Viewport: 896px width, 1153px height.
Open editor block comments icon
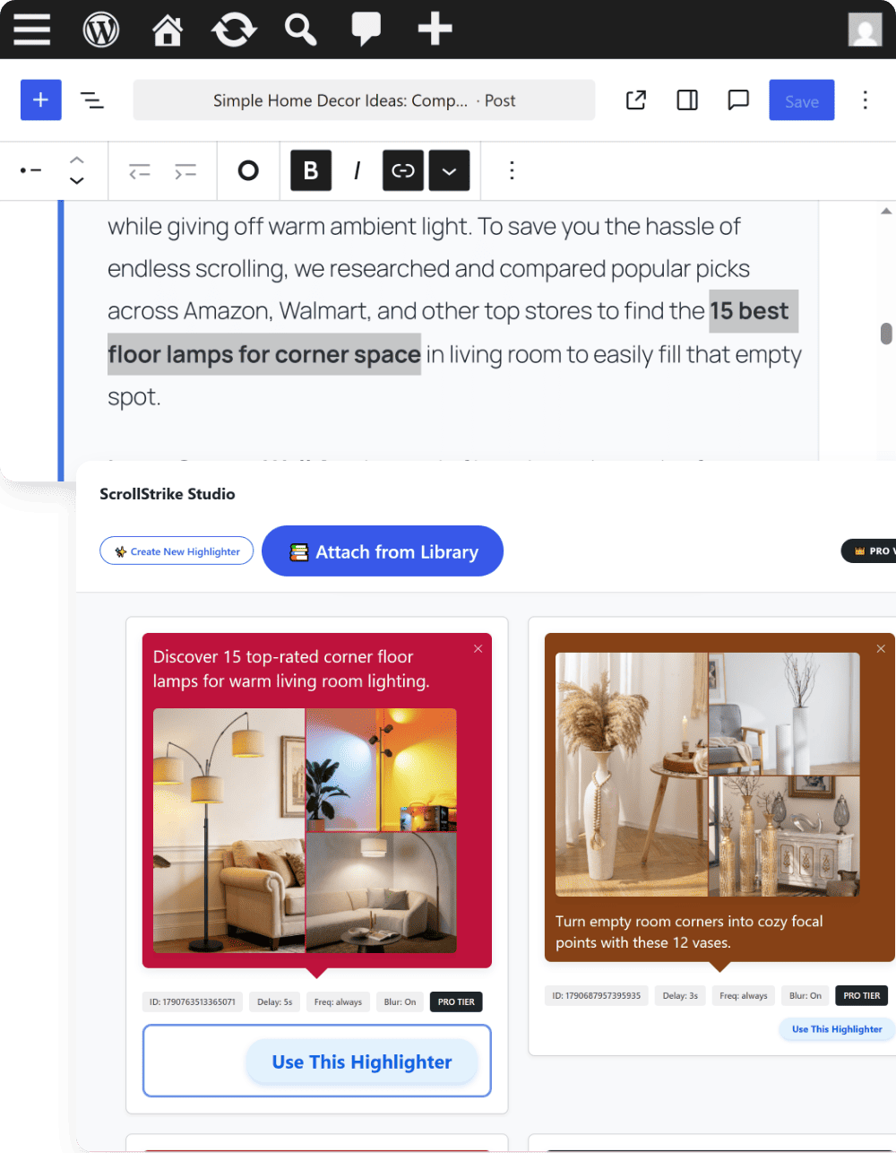[x=738, y=100]
